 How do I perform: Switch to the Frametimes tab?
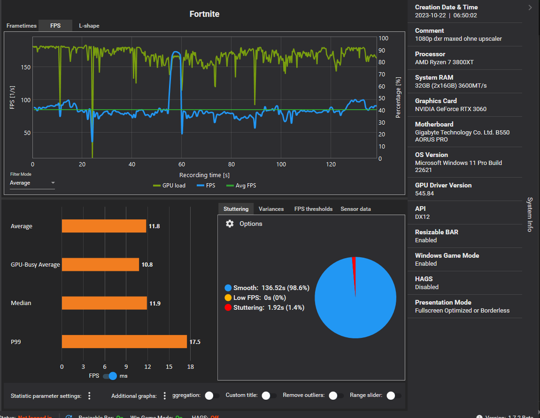pos(21,26)
